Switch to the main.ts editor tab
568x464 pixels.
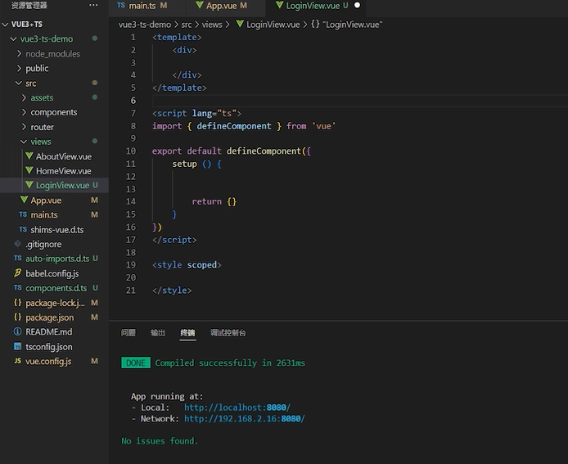pyautogui.click(x=147, y=6)
